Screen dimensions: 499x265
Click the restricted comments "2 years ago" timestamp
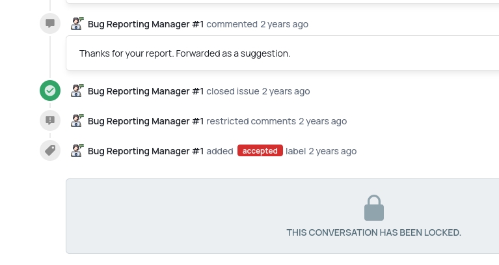323,121
